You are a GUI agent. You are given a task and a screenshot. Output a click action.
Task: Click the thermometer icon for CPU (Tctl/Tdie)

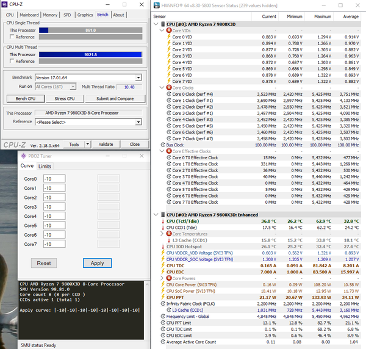(163, 221)
